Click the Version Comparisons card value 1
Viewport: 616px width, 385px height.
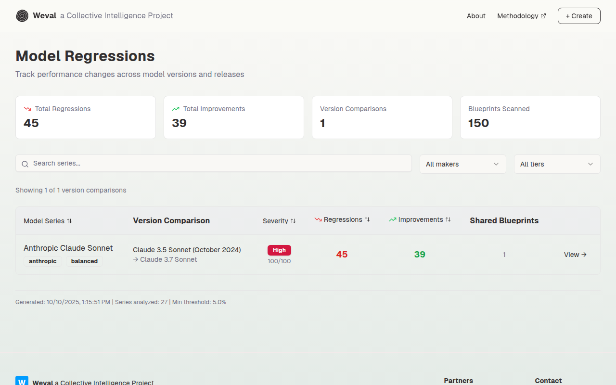(x=322, y=123)
